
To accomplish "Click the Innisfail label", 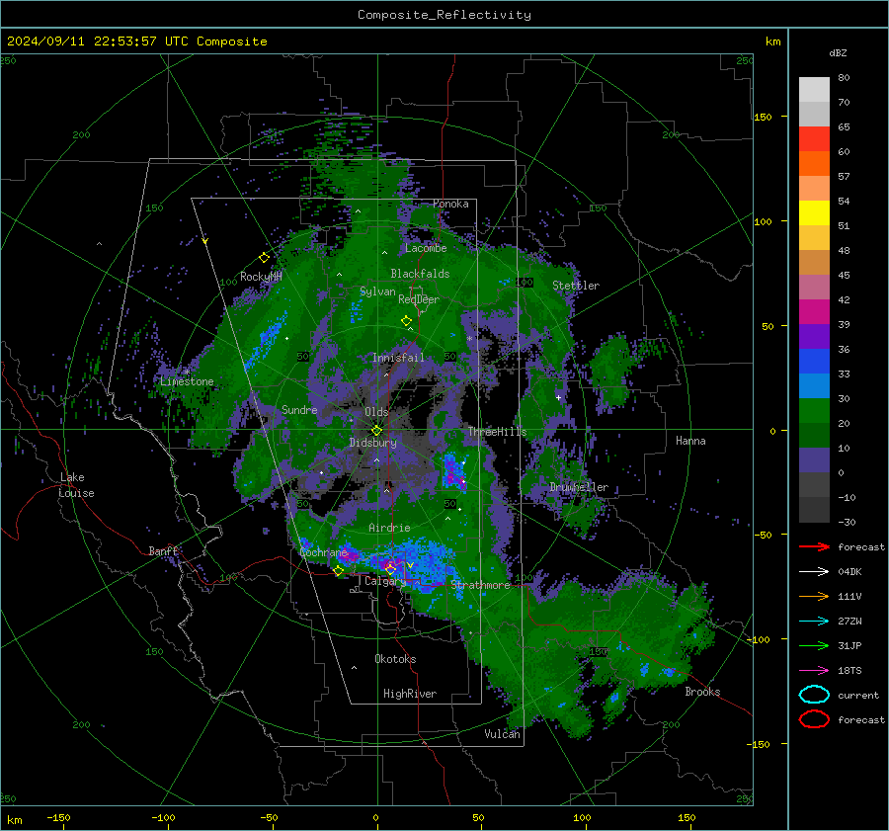I will 398,358.
